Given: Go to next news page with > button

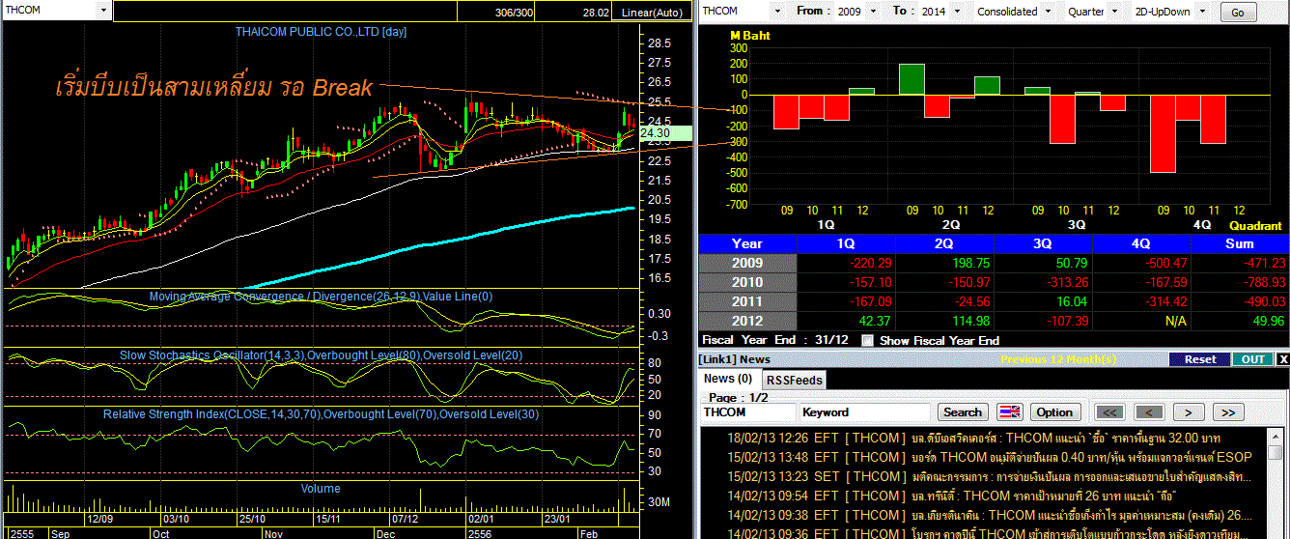Looking at the screenshot, I should click(x=1188, y=411).
